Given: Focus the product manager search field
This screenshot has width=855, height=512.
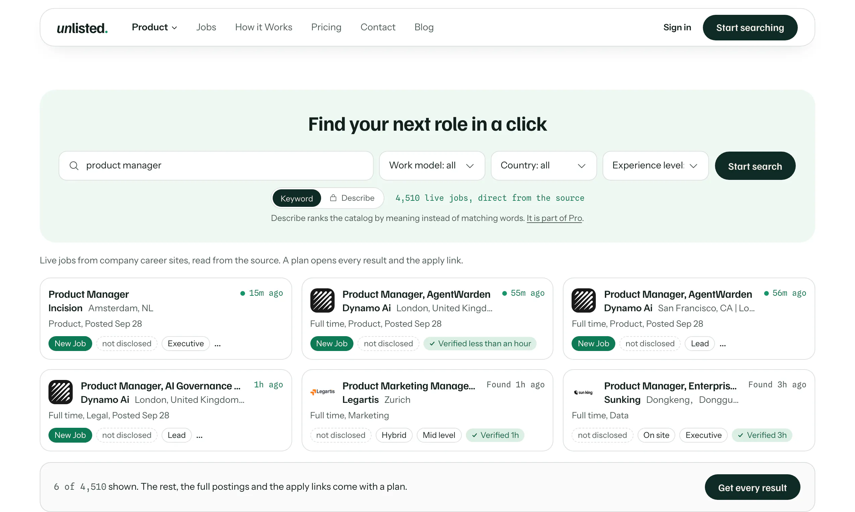Looking at the screenshot, I should pos(216,166).
